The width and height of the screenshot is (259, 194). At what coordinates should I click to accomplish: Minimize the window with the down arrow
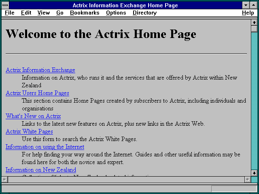coord(246,5)
